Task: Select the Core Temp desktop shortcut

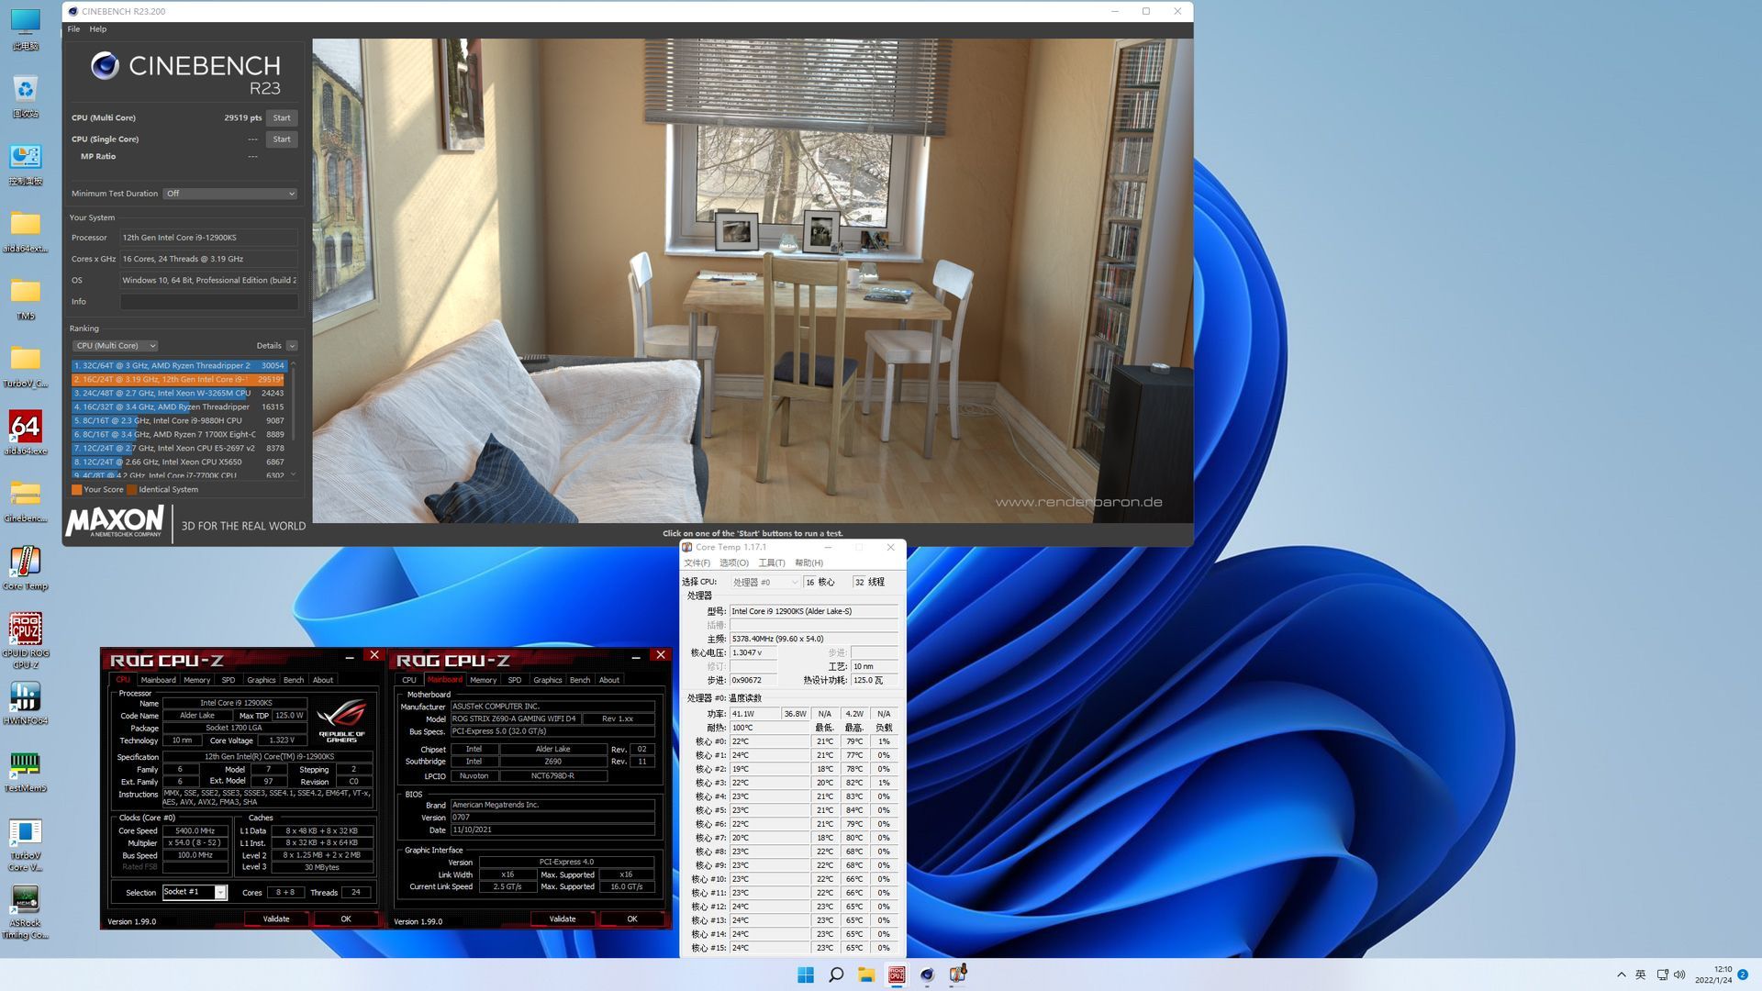Action: [25, 568]
